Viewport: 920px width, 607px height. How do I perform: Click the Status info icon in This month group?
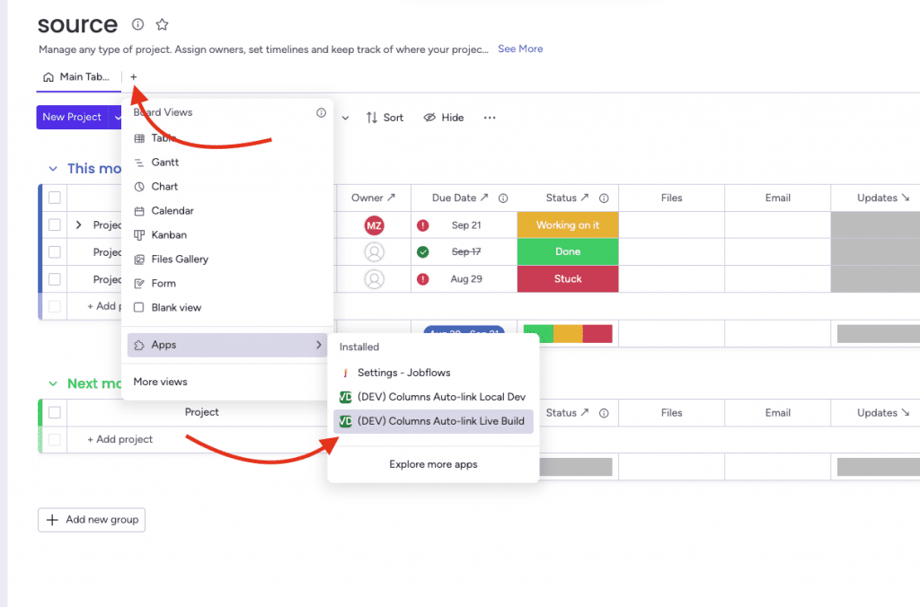click(604, 198)
